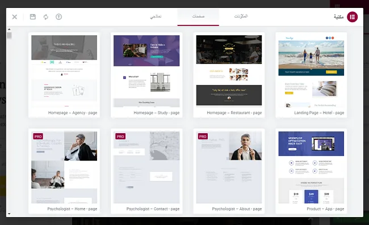
Task: Select the صفحات tab
Action: coord(198,17)
